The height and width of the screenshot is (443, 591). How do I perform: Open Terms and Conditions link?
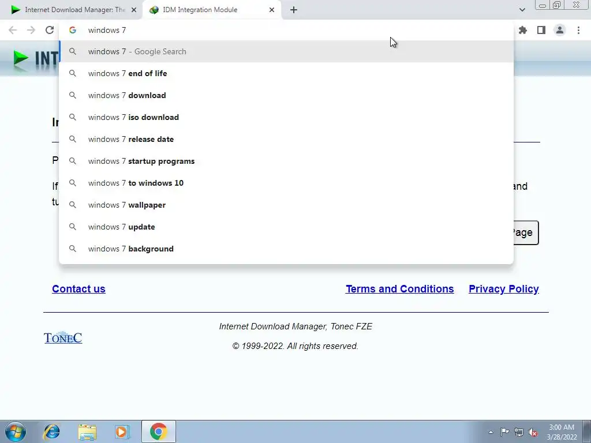[x=399, y=289]
